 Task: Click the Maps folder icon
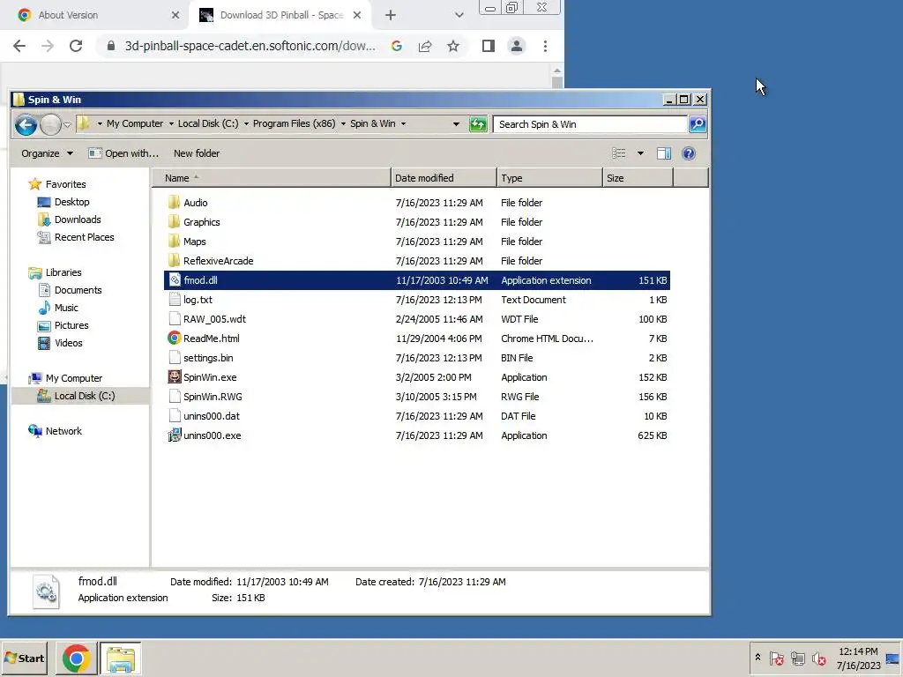point(174,242)
